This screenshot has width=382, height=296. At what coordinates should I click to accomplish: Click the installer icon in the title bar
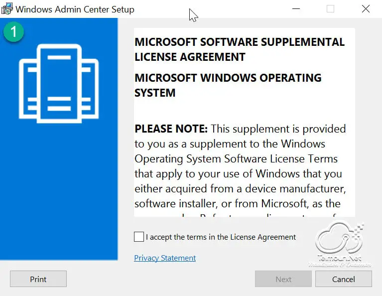point(7,9)
